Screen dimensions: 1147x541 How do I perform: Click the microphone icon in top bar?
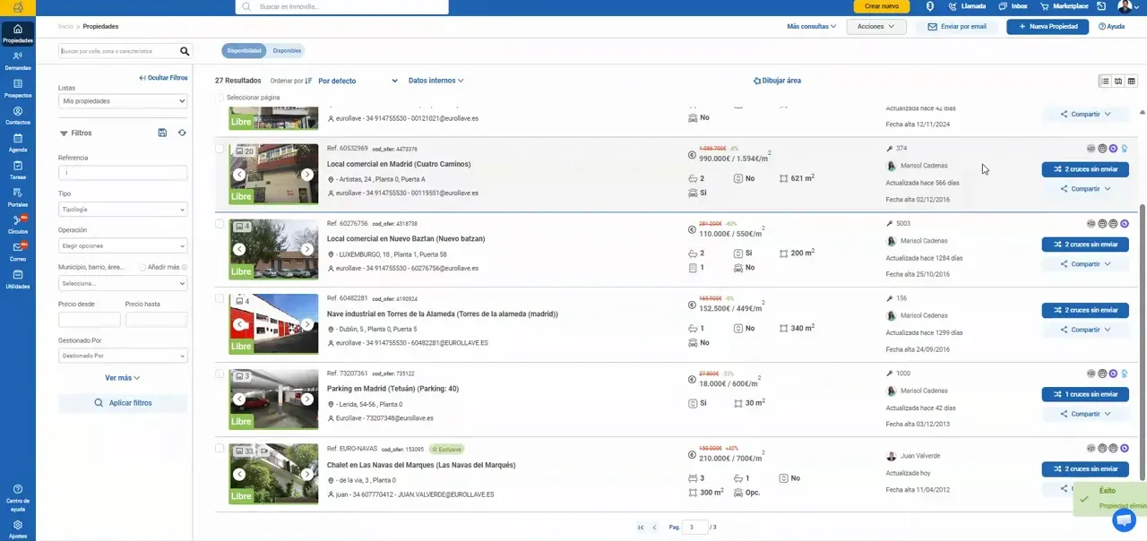[x=930, y=6]
